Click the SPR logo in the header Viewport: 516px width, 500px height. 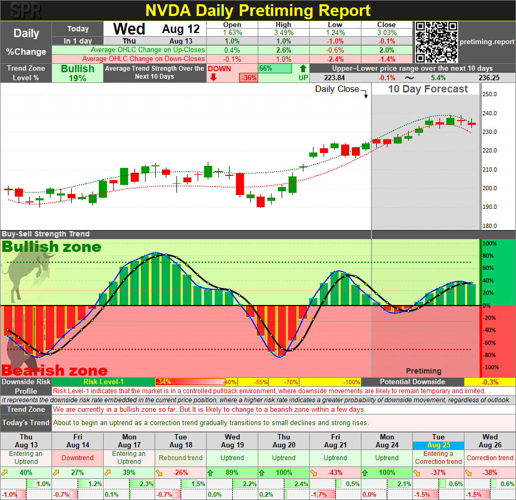click(x=26, y=11)
